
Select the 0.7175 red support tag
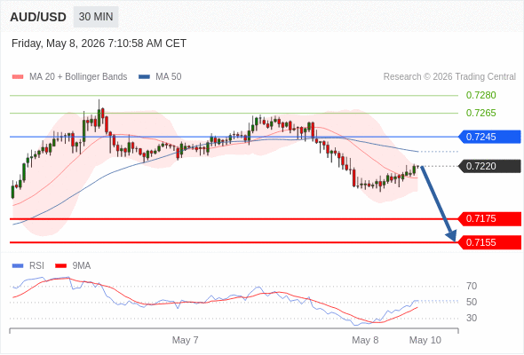(489, 218)
